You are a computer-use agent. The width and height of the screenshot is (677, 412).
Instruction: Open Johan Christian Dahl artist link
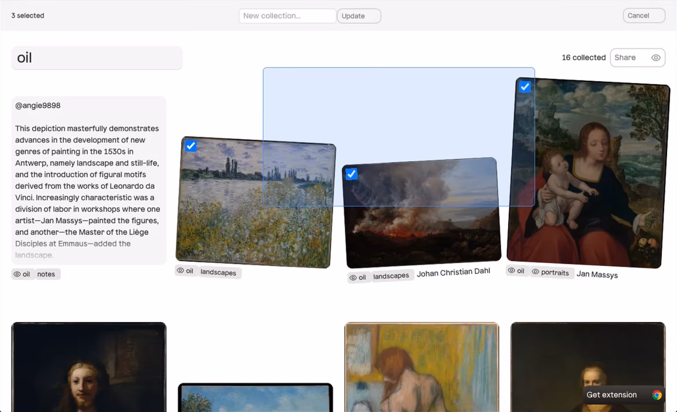[453, 272]
